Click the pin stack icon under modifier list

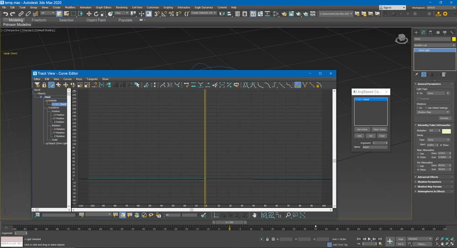(x=416, y=74)
